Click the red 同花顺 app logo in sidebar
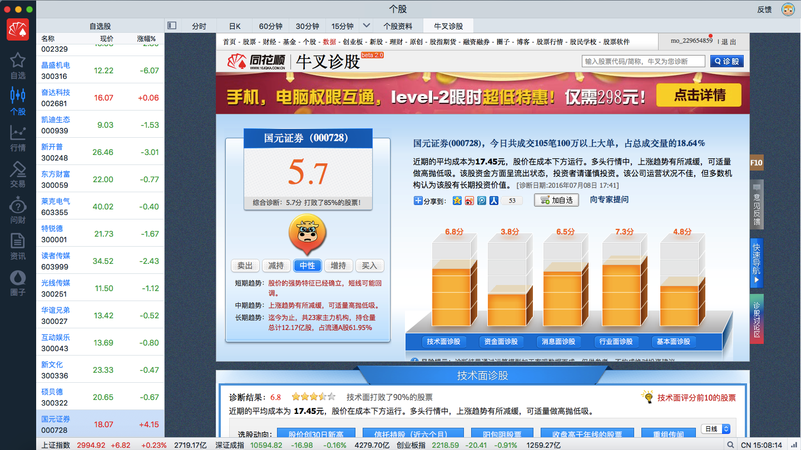Image resolution: width=801 pixels, height=450 pixels. click(18, 29)
